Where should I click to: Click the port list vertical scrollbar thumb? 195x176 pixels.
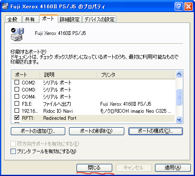click(x=179, y=97)
